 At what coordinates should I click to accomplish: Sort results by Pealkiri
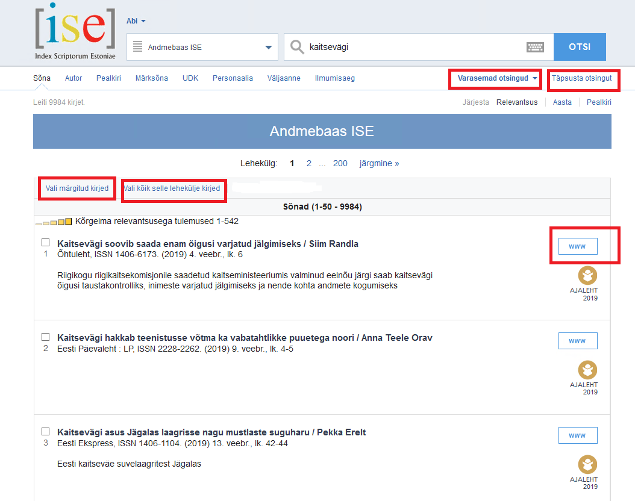[x=599, y=102]
